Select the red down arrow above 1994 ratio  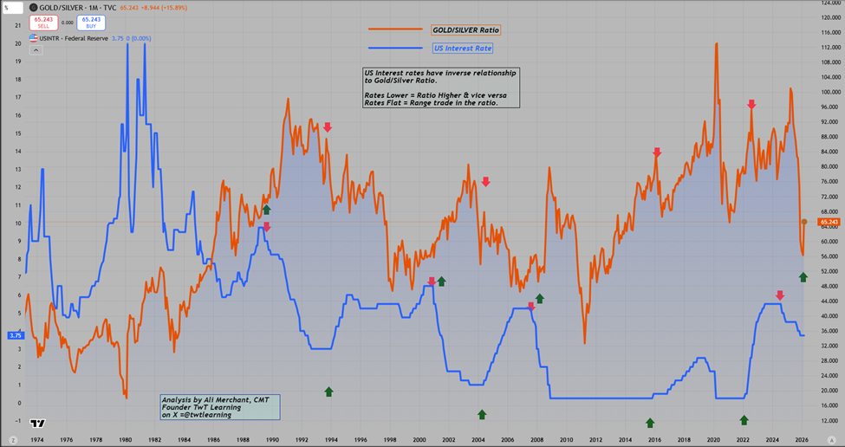pos(327,127)
